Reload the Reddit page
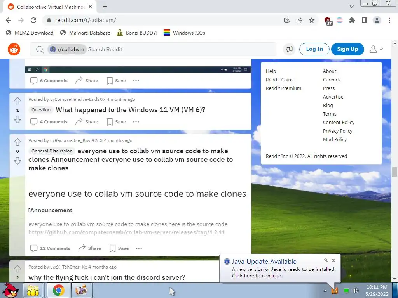 (x=33, y=20)
